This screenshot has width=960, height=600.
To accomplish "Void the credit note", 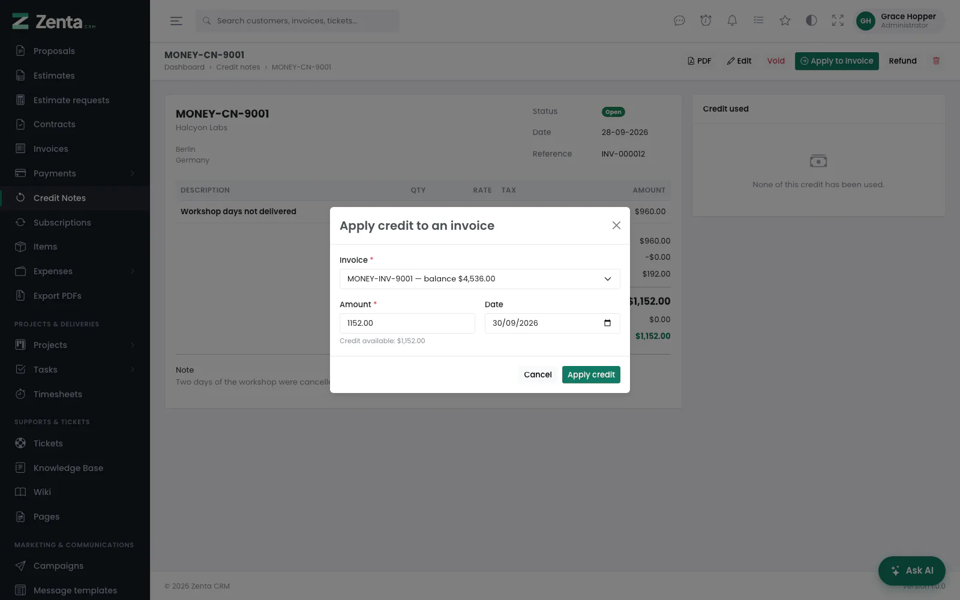I will coord(776,61).
